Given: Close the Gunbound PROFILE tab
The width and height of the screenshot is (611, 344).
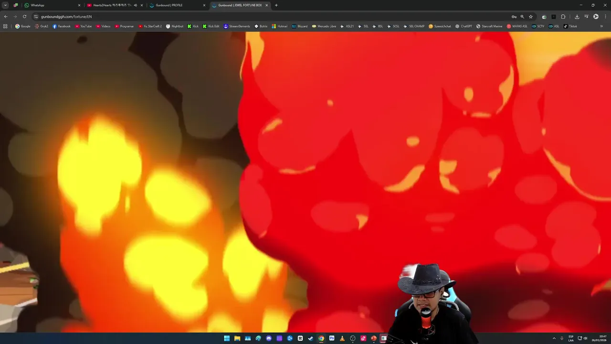Looking at the screenshot, I should pyautogui.click(x=204, y=5).
